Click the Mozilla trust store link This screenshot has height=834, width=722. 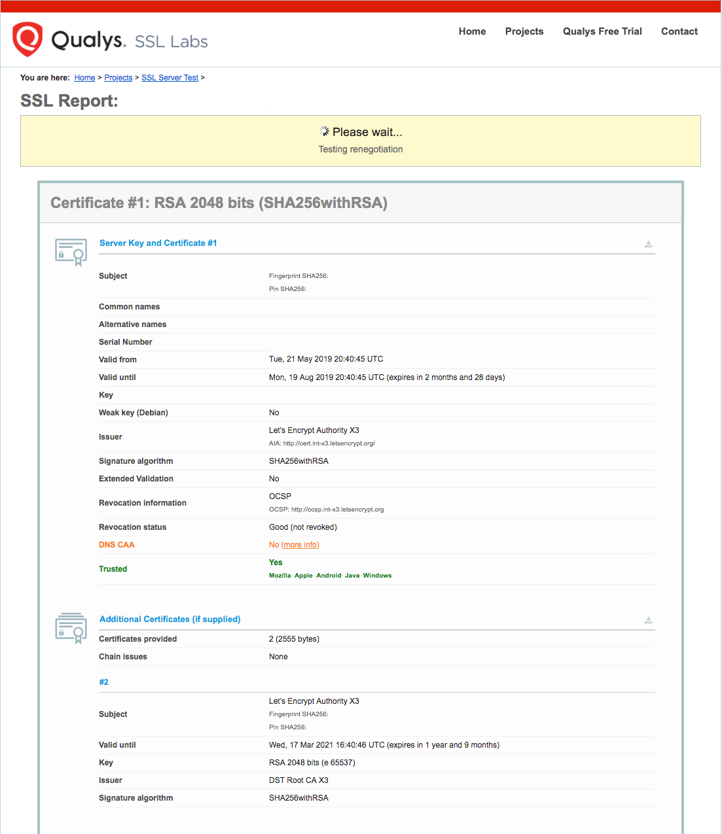(280, 575)
